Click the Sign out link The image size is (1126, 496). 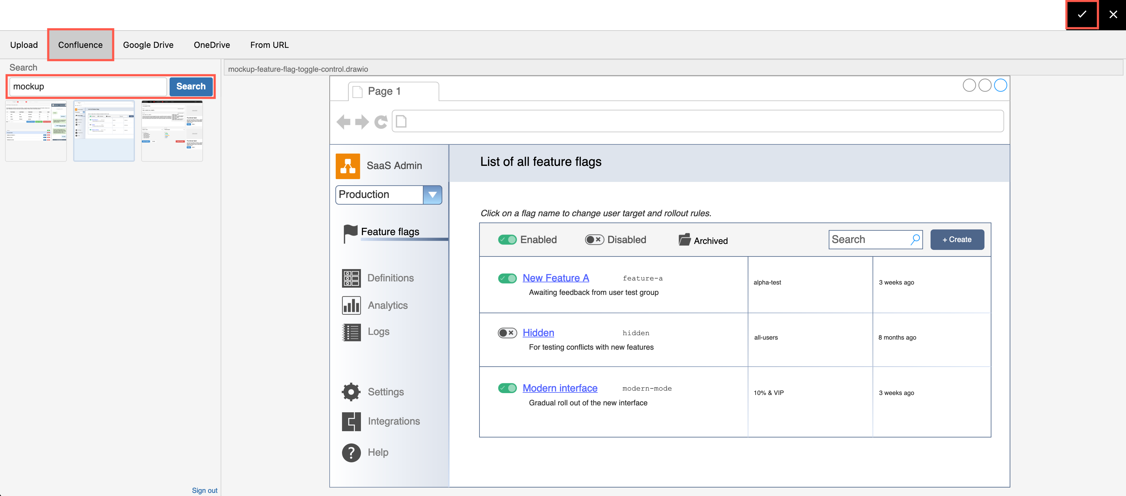(204, 490)
